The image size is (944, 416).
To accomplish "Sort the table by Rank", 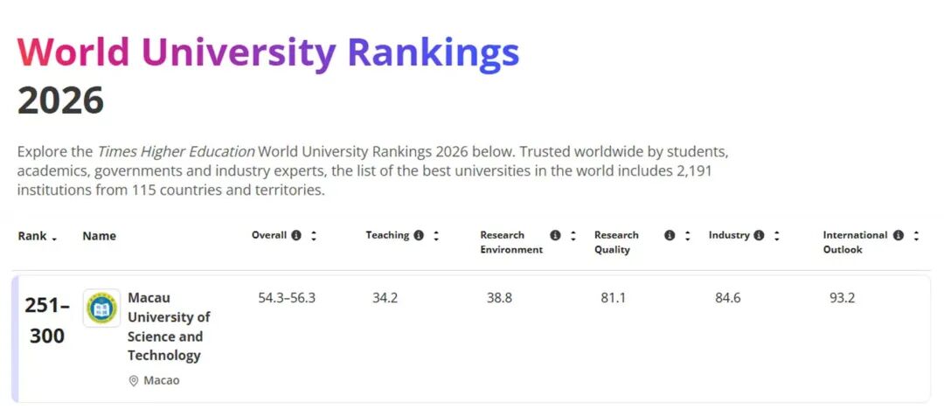I will [x=38, y=237].
